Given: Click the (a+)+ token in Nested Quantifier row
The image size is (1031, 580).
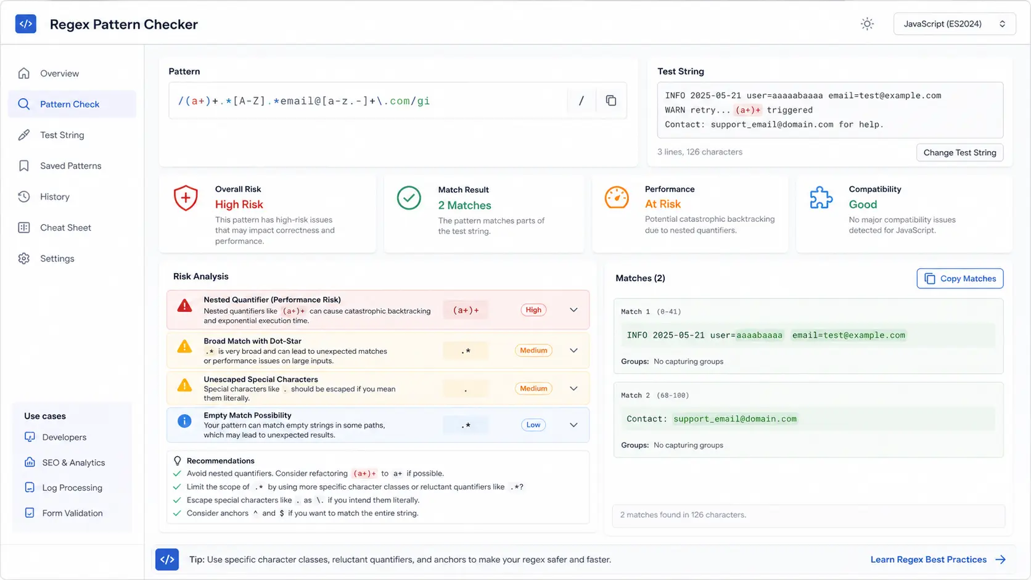Looking at the screenshot, I should click(466, 310).
